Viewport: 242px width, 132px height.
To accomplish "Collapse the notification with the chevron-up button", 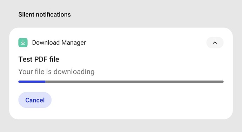I will pos(215,42).
